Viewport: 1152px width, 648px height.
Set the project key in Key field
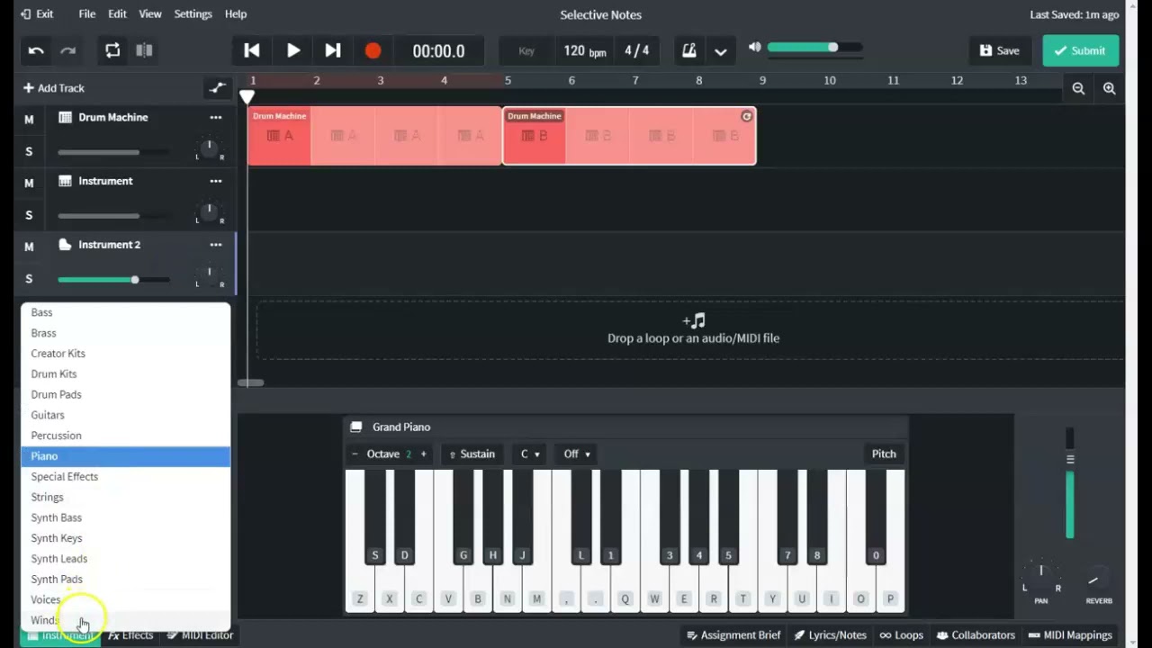[x=526, y=51]
